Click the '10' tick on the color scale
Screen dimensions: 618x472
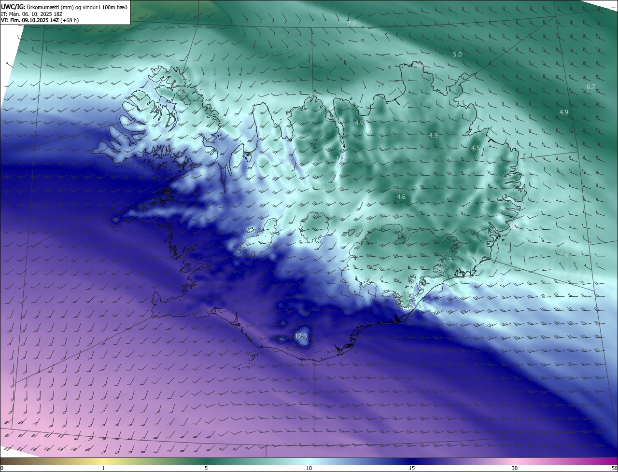click(309, 468)
